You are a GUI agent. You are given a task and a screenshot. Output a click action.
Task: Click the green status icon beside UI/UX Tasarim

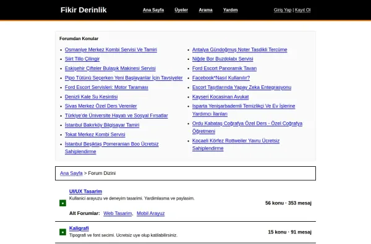[62, 203]
